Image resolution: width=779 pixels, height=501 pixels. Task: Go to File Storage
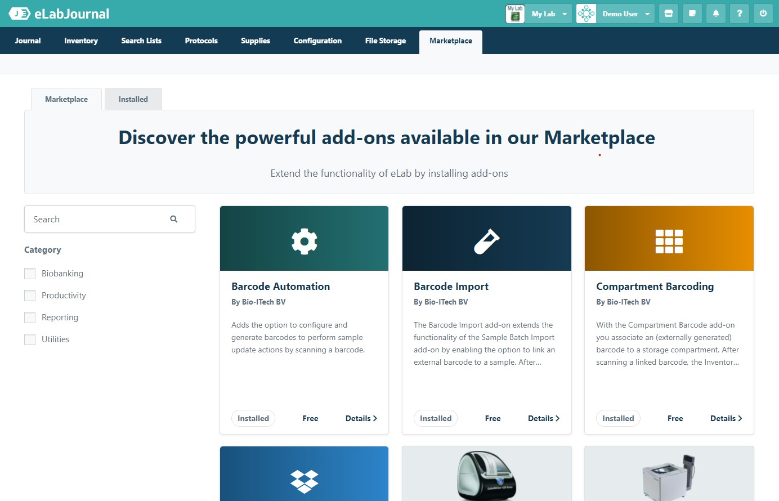point(386,41)
